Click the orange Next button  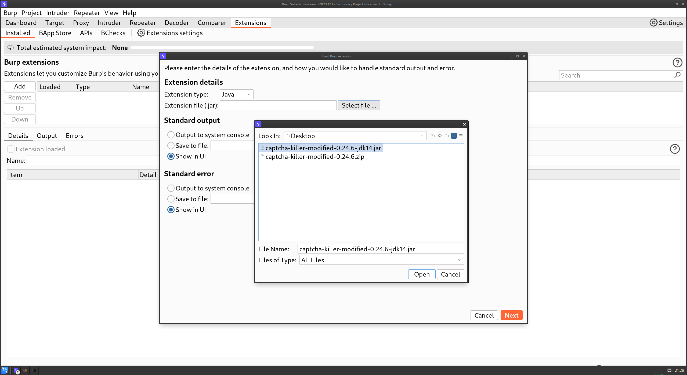point(511,315)
